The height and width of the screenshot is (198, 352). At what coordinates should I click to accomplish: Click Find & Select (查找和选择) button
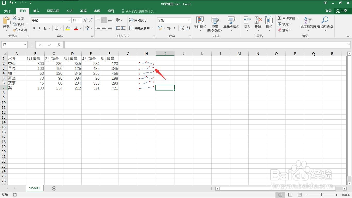coord(325,23)
